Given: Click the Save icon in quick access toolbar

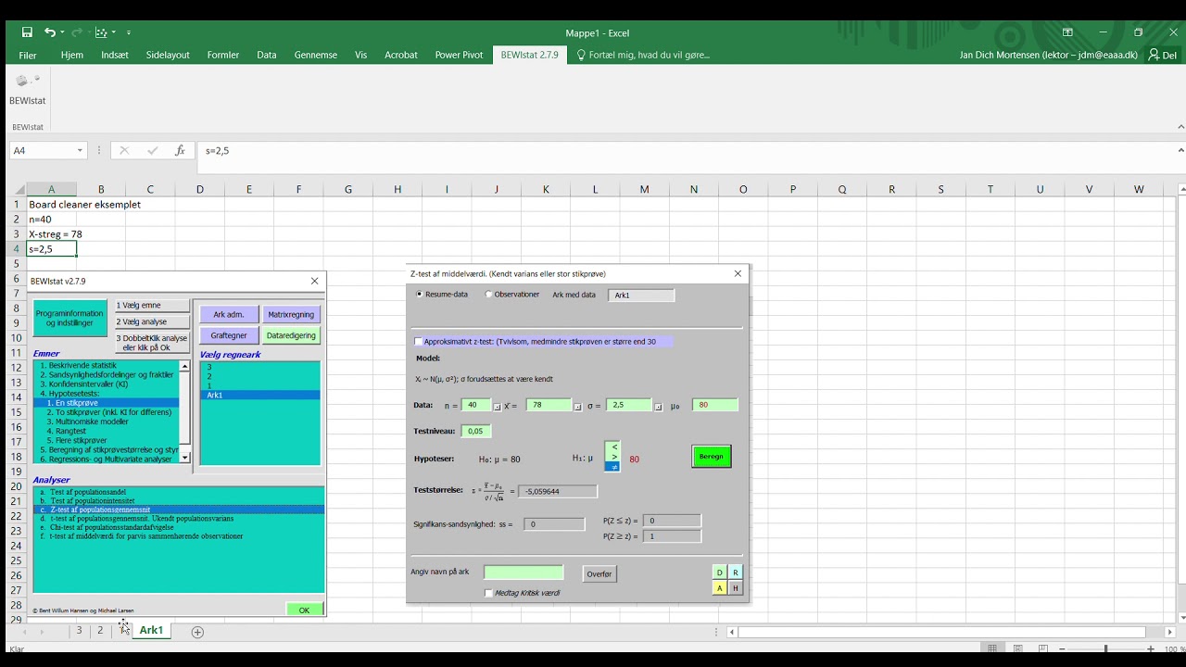Looking at the screenshot, I should [27, 32].
